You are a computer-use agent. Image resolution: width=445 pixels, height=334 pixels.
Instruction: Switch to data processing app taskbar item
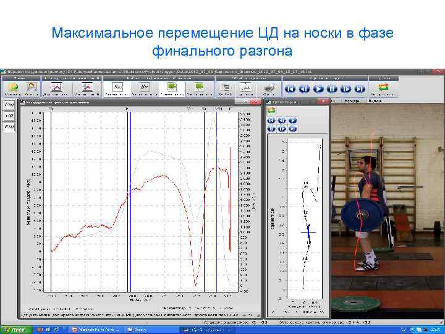[207, 330]
